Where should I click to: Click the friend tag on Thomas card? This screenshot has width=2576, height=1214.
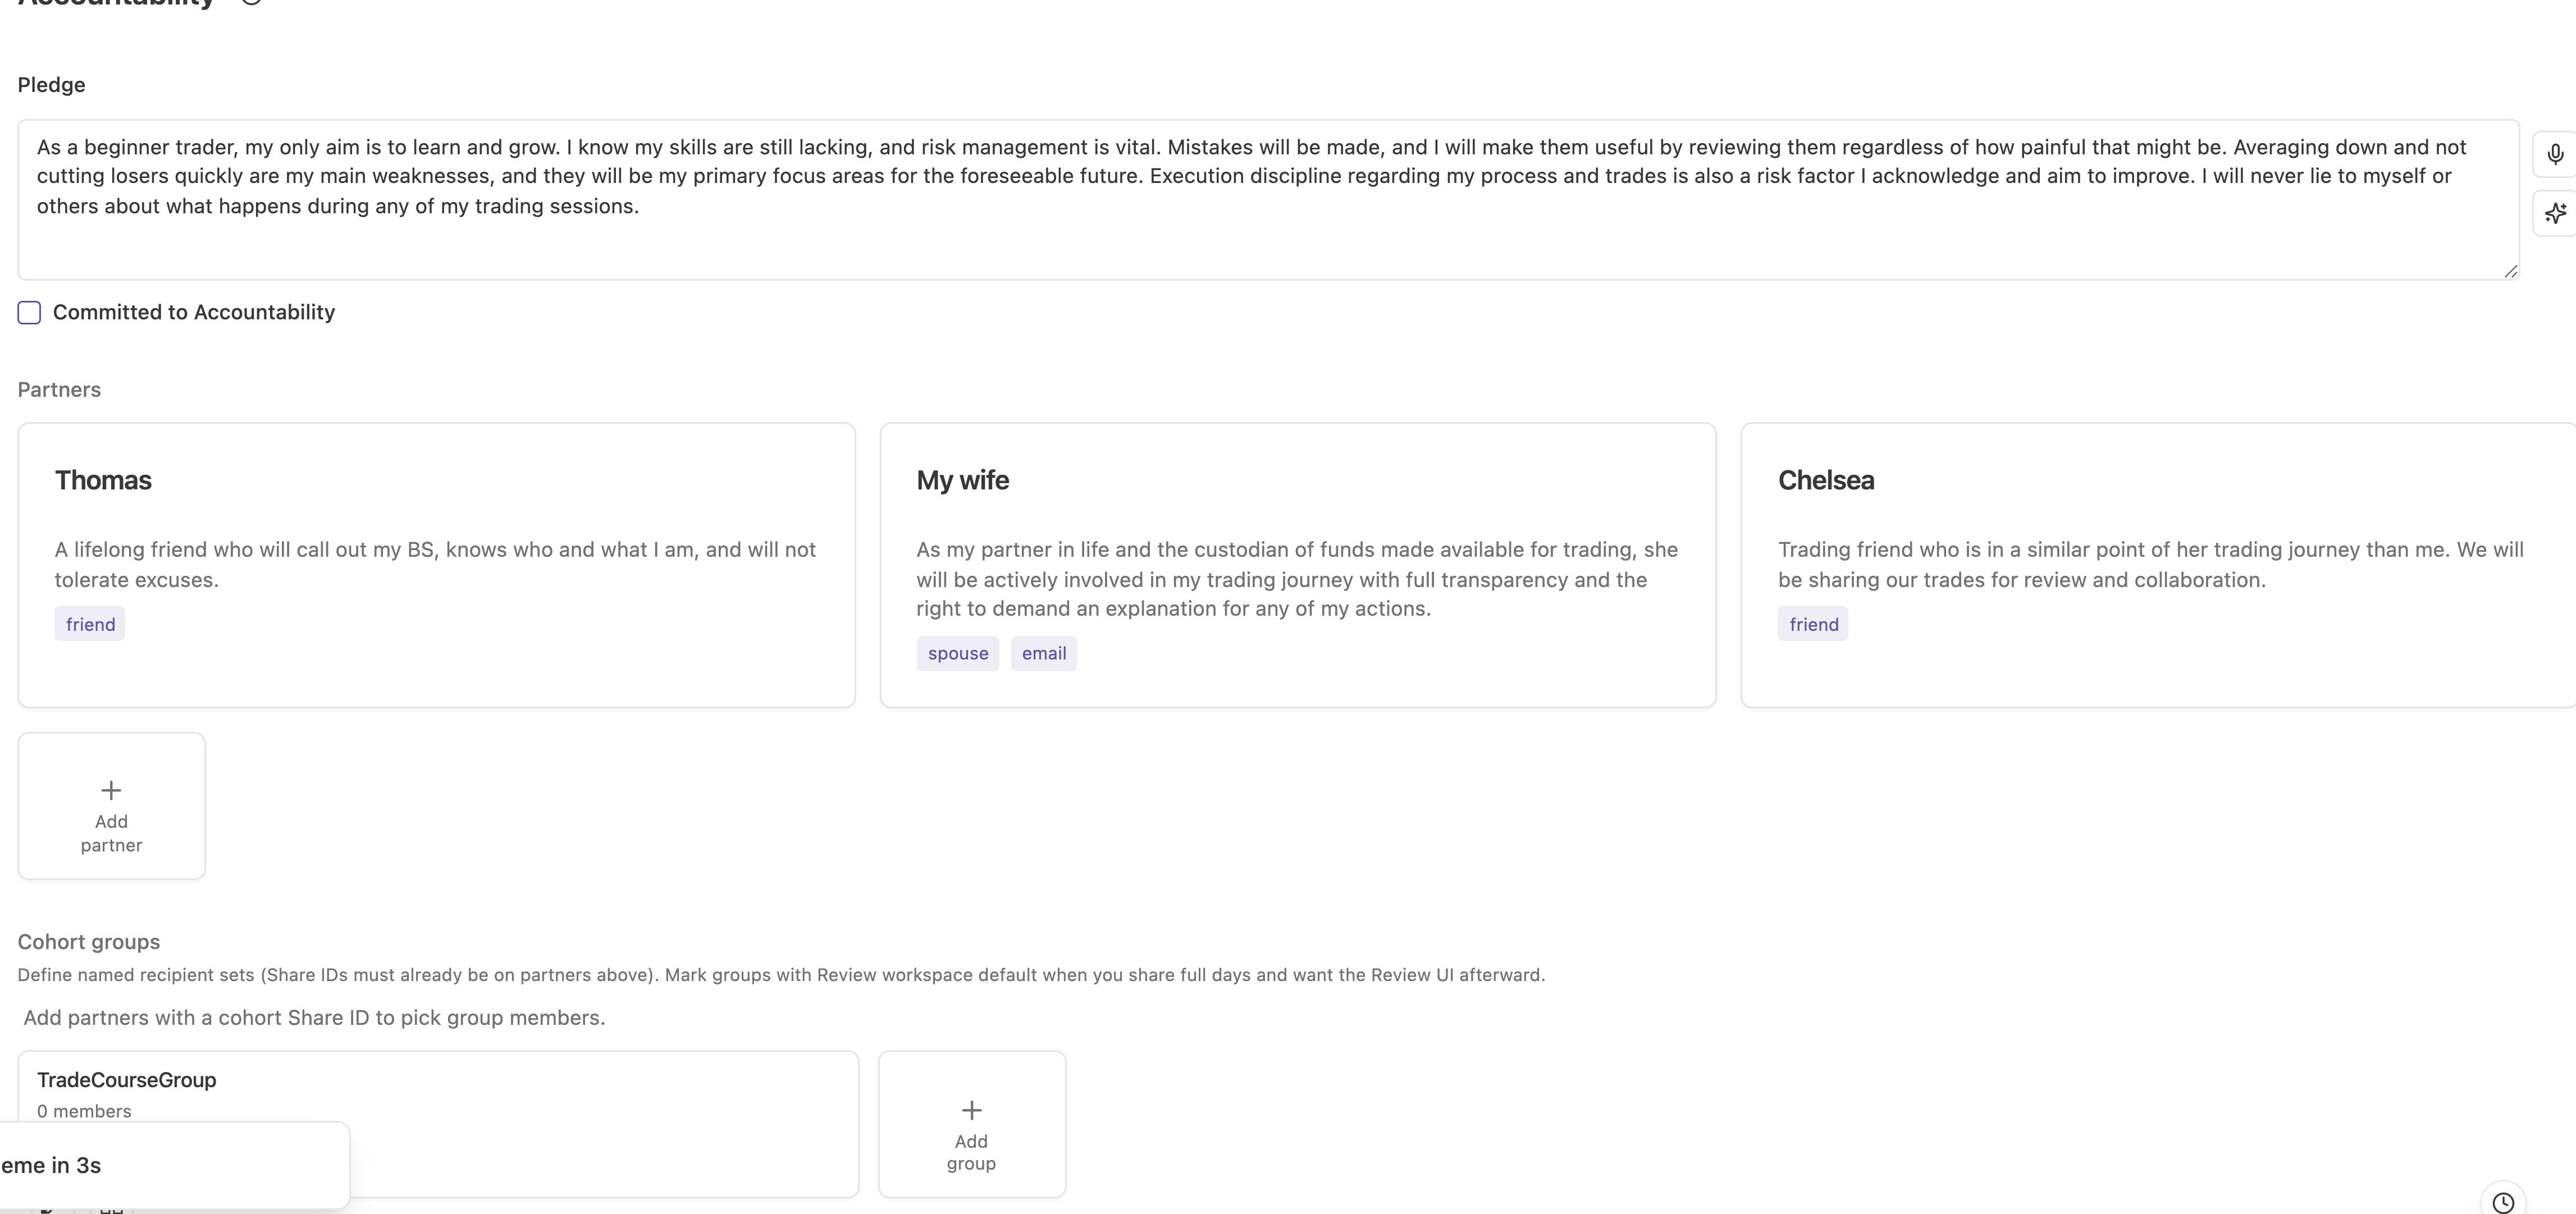[x=90, y=624]
